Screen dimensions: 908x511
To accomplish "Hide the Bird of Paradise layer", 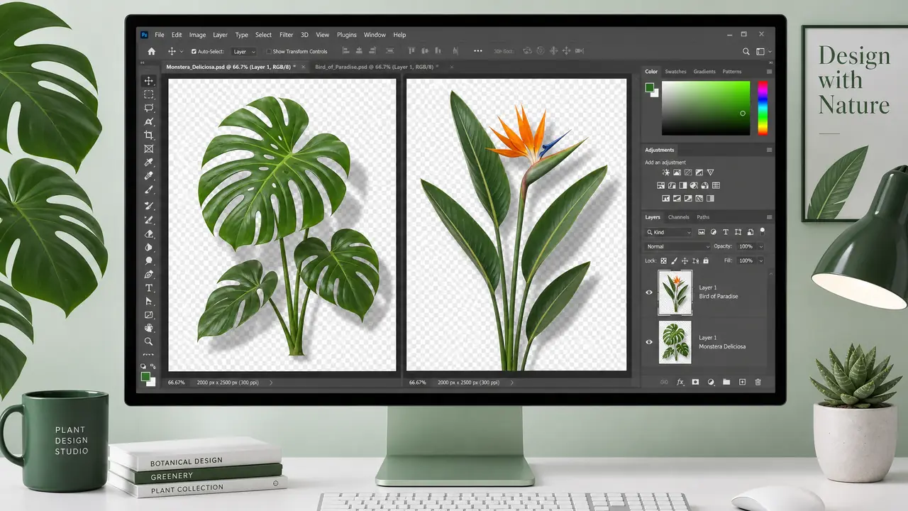I will coord(649,292).
